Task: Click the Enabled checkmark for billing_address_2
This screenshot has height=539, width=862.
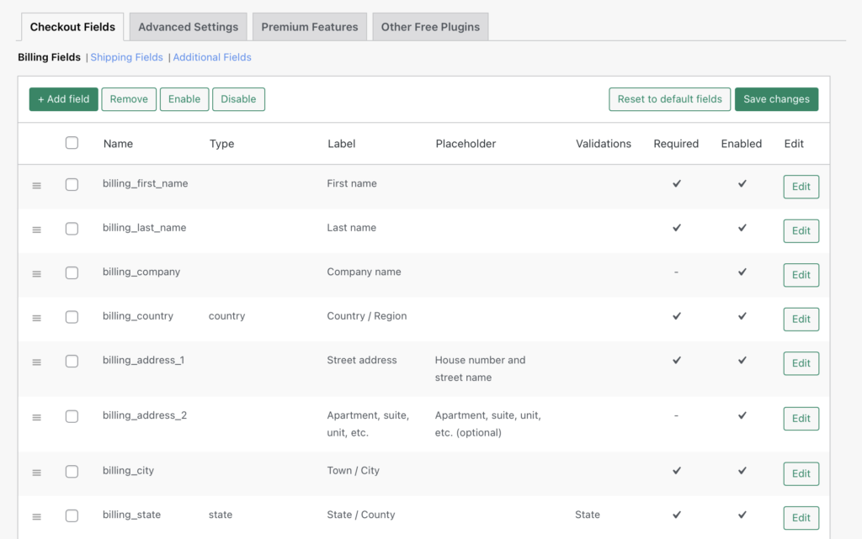Action: [x=742, y=415]
